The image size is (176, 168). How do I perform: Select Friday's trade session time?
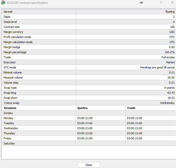(x=134, y=138)
